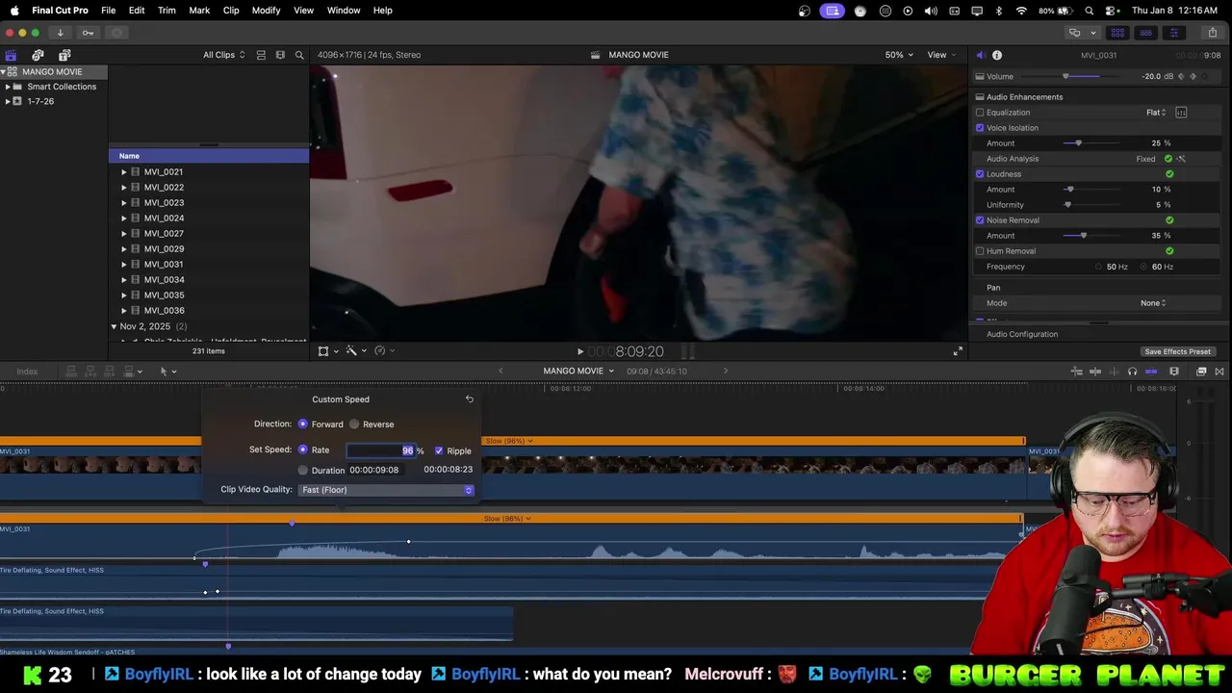1232x693 pixels.
Task: Uncheck the Ripple checkbox
Action: coord(439,450)
